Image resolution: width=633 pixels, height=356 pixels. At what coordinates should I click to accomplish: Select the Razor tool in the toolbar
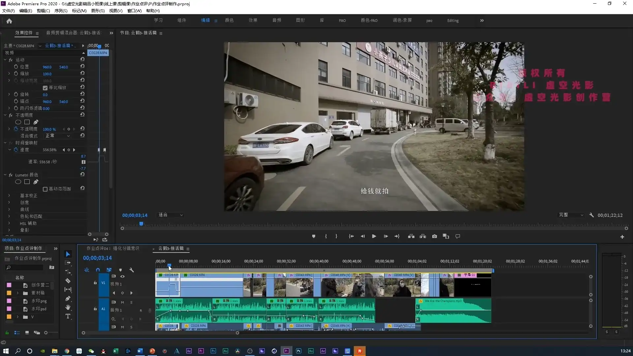68,281
